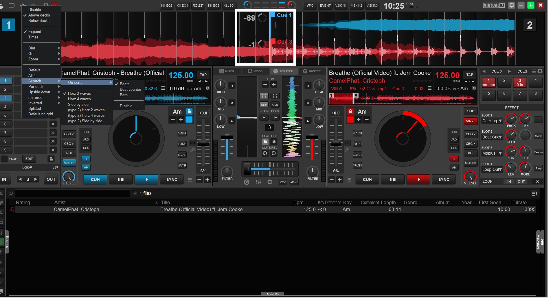Open the cues panel gear icon
The height and width of the screenshot is (298, 553).
pos(540,71)
